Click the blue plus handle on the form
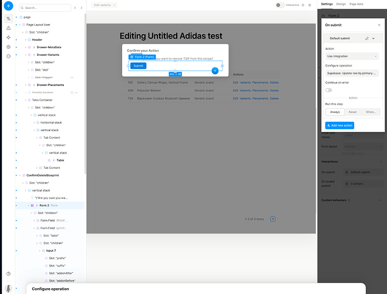Viewport: 387px width, 294px height. (x=215, y=71)
